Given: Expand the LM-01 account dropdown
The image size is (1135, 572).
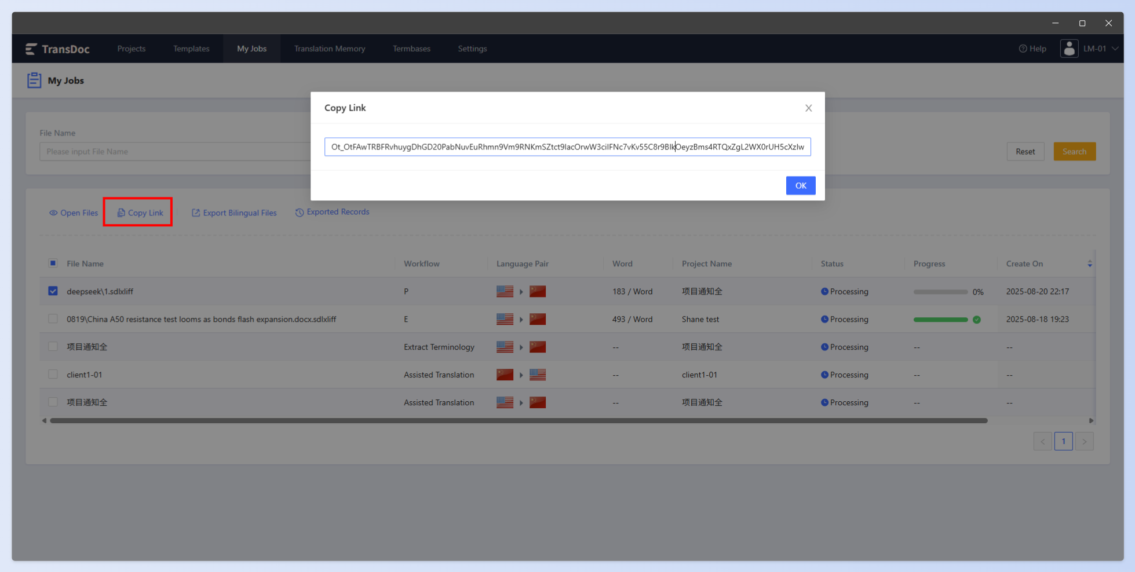Looking at the screenshot, I should pos(1115,49).
